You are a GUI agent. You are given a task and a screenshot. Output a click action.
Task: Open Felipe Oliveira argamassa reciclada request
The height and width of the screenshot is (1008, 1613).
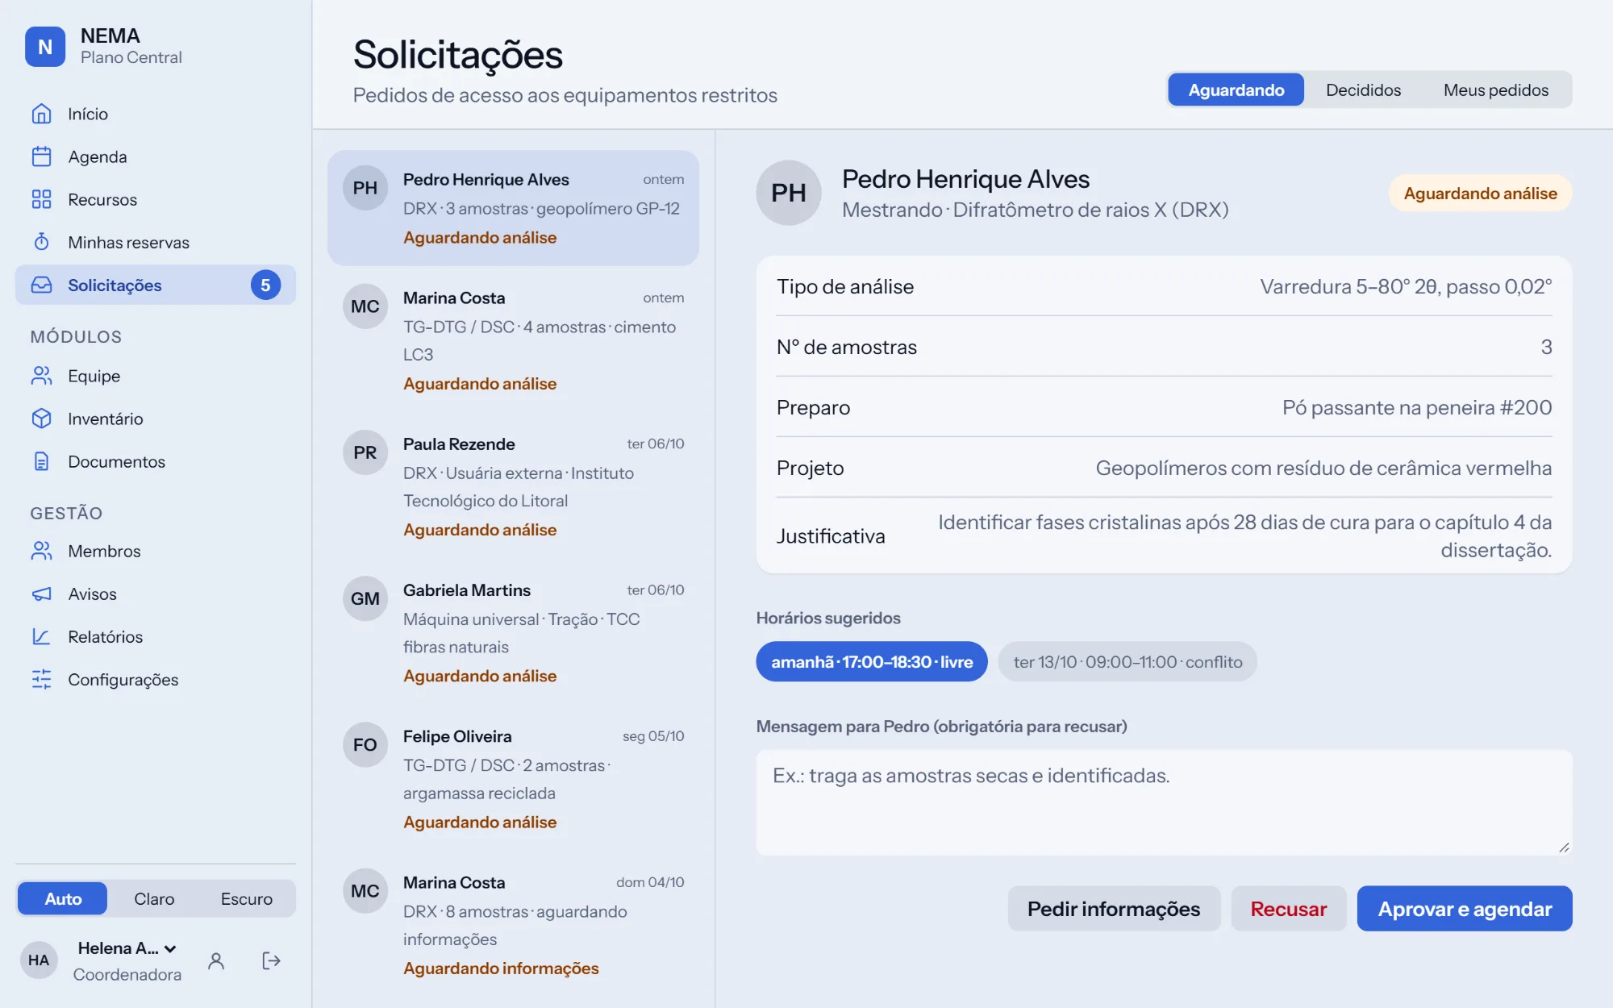(513, 778)
